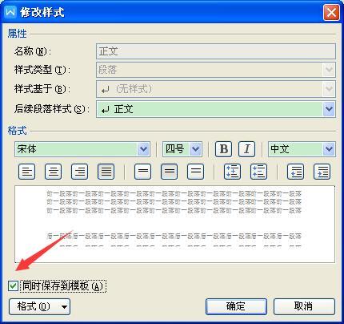This screenshot has height=324, width=344.
Task: Cancel with the 取消 button
Action: click(304, 306)
